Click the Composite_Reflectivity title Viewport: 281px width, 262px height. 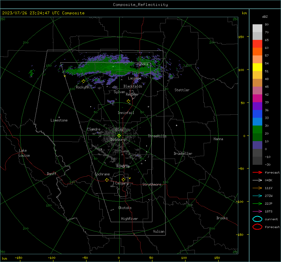pyautogui.click(x=140, y=5)
